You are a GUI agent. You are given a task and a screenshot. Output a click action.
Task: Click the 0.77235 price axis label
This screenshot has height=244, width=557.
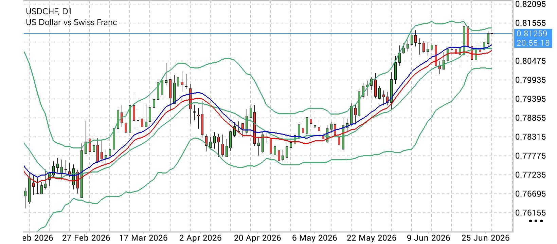click(x=531, y=175)
